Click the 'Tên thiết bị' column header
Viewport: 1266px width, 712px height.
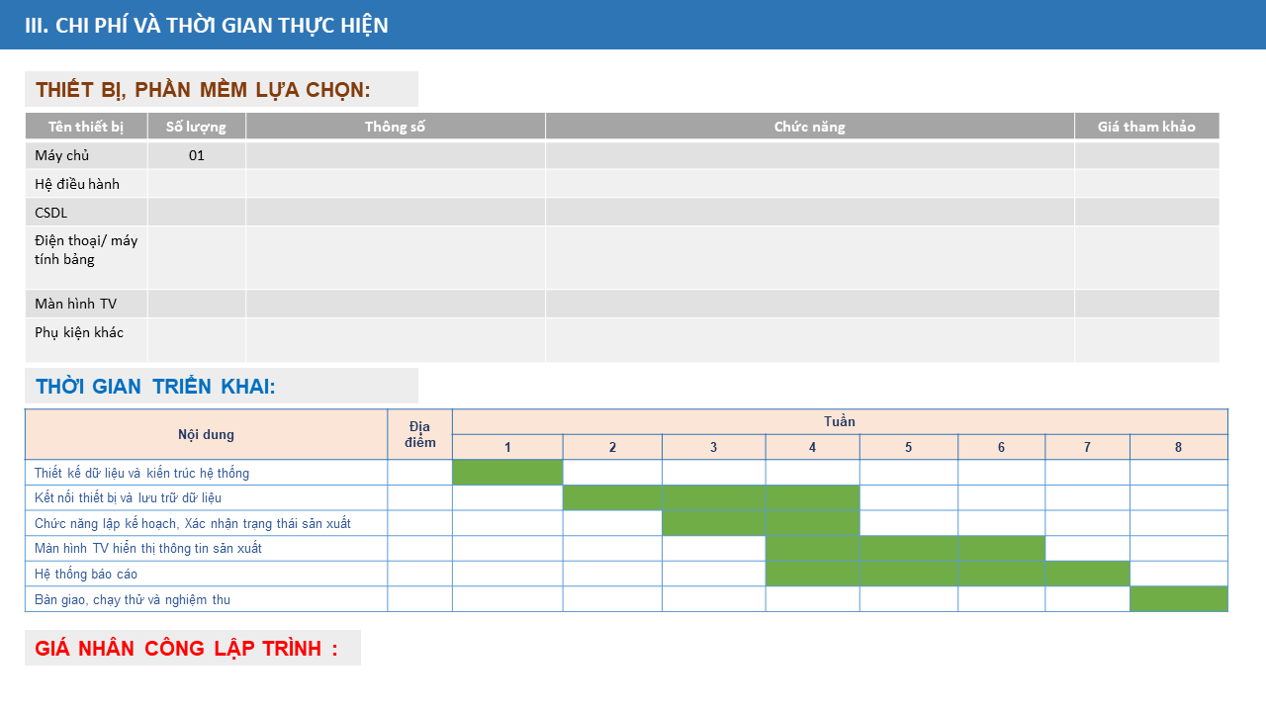point(86,127)
